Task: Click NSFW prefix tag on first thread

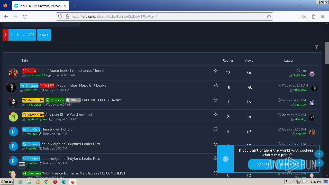Action: [x=29, y=71]
